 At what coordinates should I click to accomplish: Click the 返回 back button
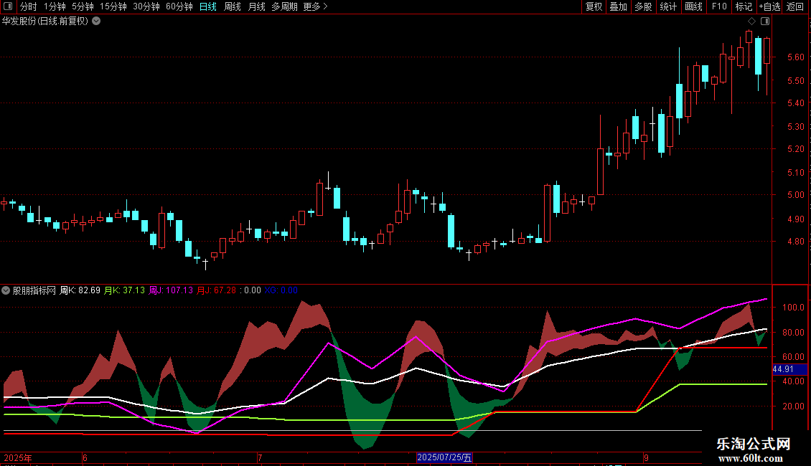point(795,6)
